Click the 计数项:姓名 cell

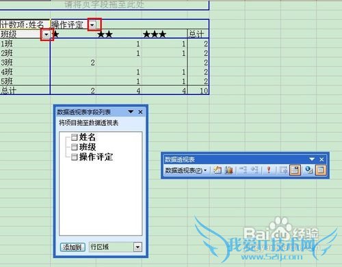click(25, 24)
